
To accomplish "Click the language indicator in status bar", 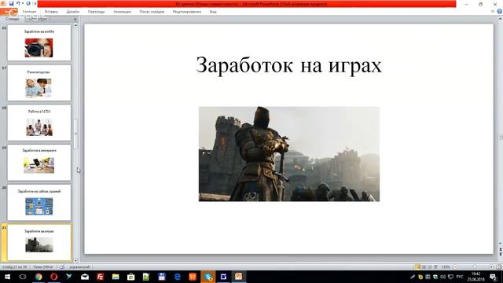I will coord(79,267).
